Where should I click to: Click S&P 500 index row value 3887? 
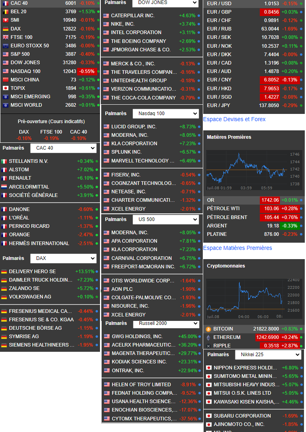(71, 54)
